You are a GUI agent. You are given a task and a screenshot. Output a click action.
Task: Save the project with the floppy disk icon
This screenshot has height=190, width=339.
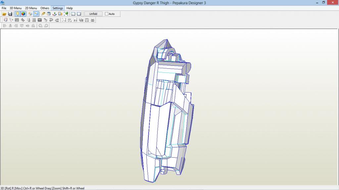coord(10,14)
